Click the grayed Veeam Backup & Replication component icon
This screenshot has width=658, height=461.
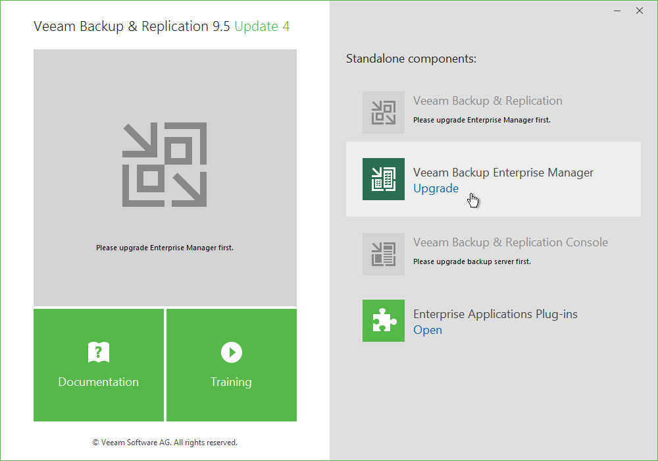[x=384, y=113]
